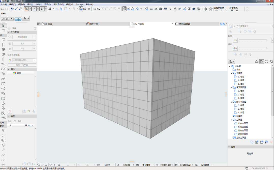Screen dimensions: 274x170
Task: Collapse the 立面图 tree node
Action: click(x=231, y=120)
